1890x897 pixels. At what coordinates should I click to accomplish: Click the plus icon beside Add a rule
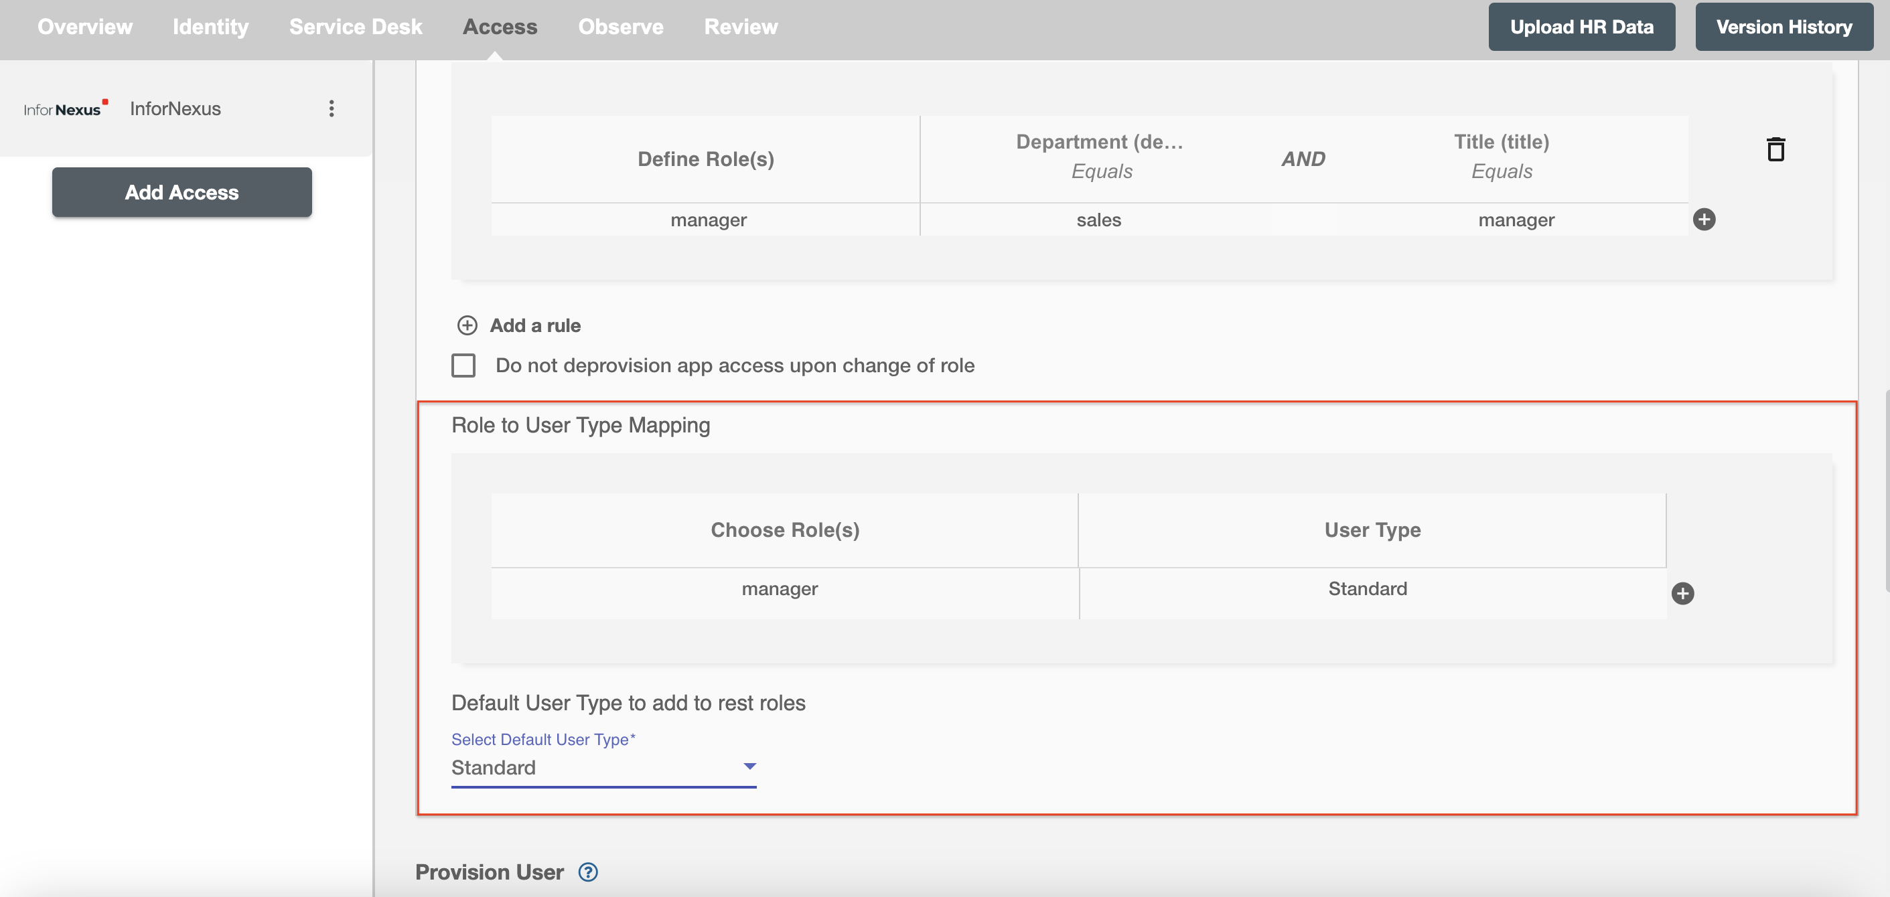[467, 325]
